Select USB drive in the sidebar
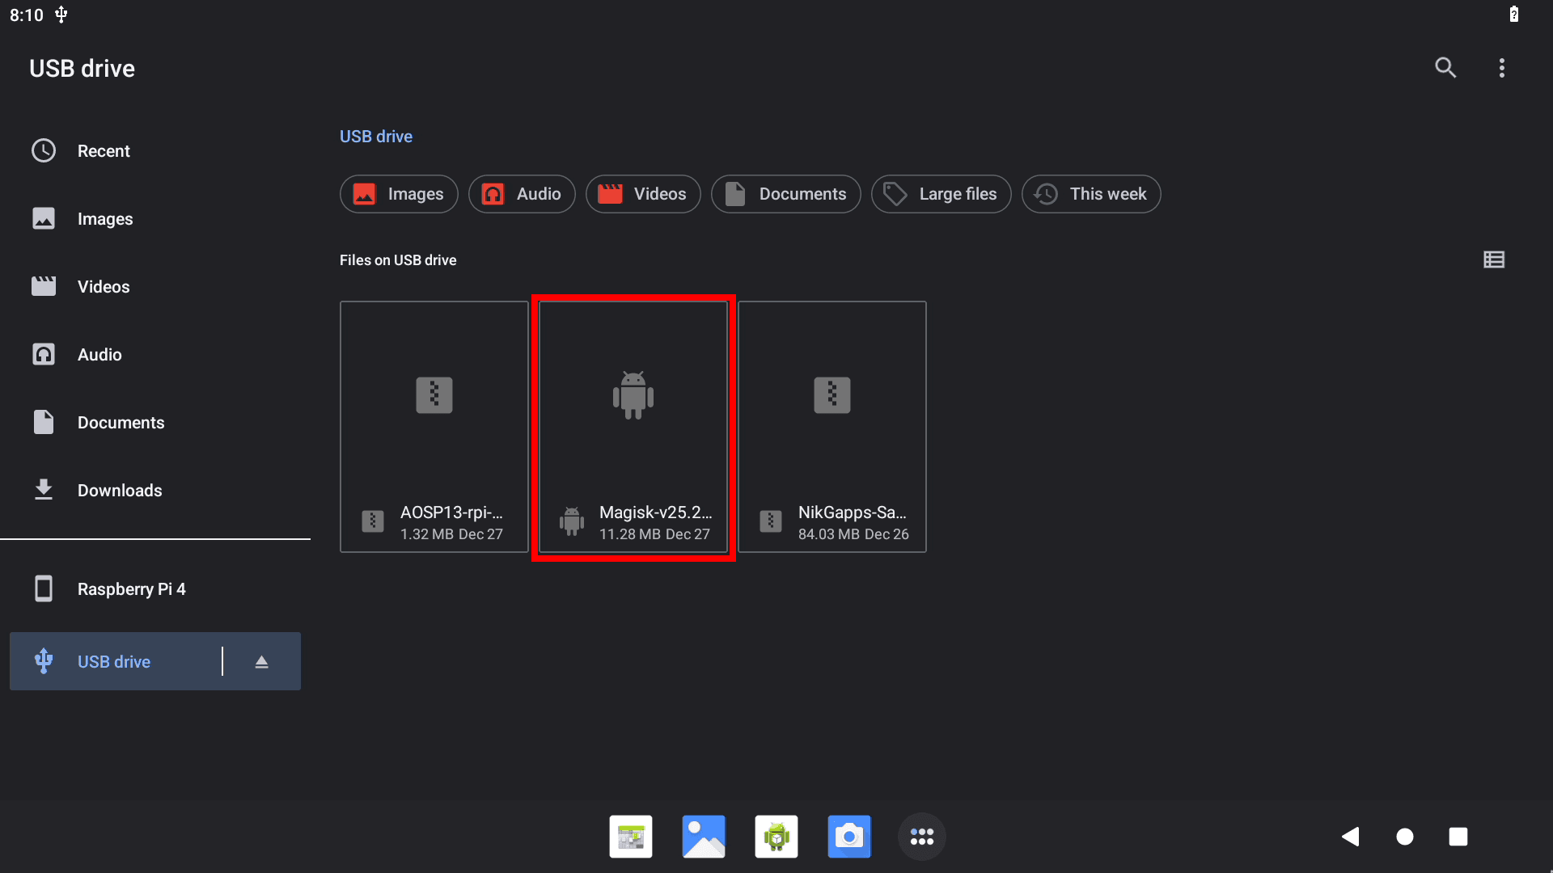 coord(155,661)
